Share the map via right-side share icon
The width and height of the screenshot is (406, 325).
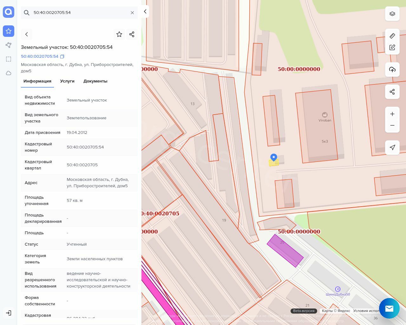pyautogui.click(x=392, y=92)
